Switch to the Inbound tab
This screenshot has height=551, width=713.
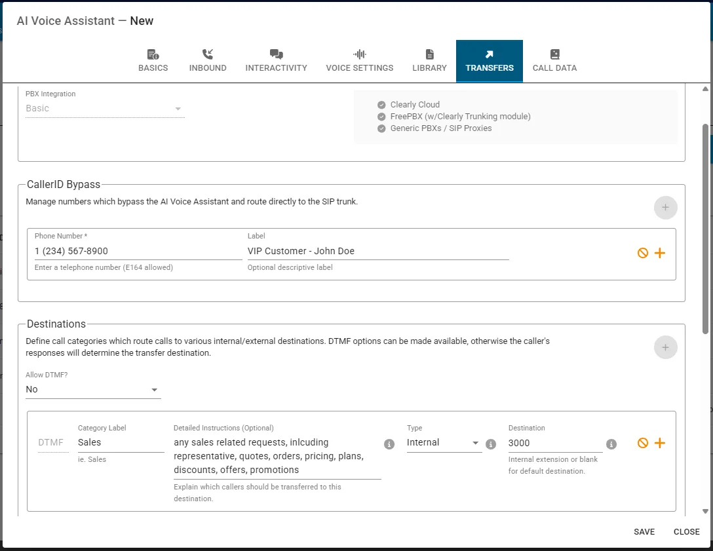208,61
